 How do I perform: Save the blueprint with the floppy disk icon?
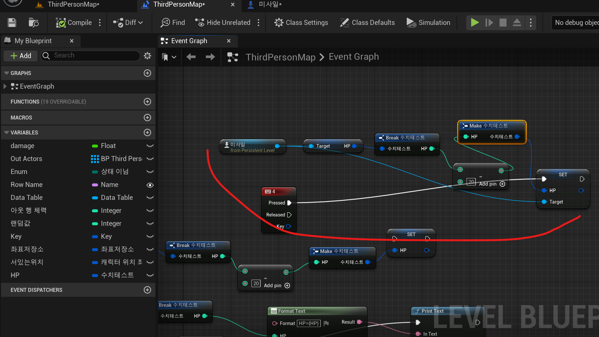pos(12,23)
